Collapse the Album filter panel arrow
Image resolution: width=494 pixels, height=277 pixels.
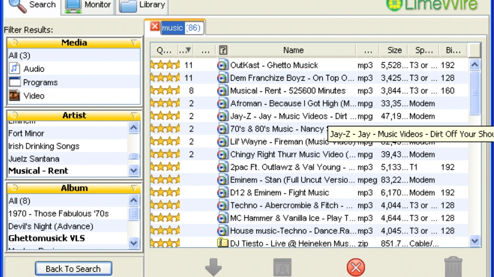134,188
